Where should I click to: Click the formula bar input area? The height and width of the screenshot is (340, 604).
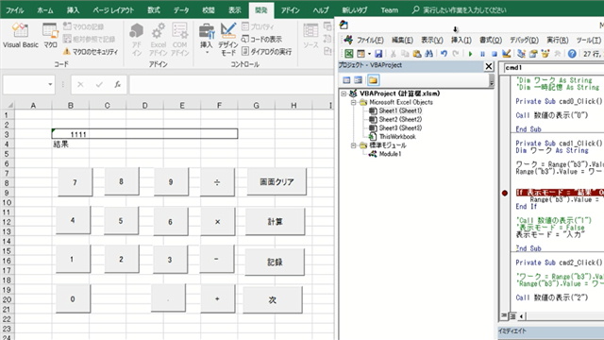pyautogui.click(x=231, y=84)
